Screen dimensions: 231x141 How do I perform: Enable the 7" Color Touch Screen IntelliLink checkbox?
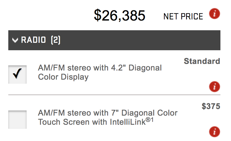(17, 119)
